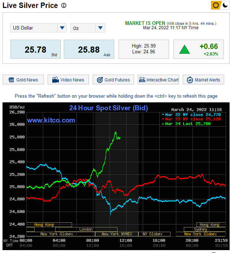235x253 pixels.
Task: Open Market Alerts button
Action: [203, 80]
